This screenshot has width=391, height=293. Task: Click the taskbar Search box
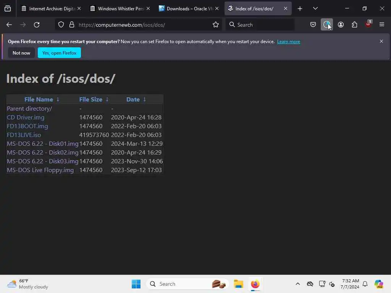tap(187, 284)
